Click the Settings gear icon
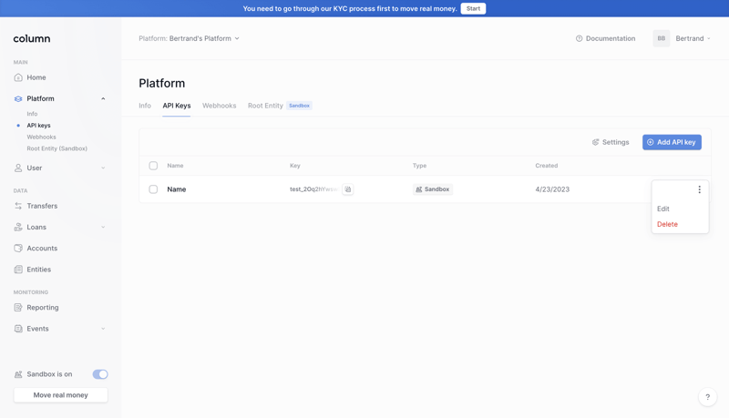This screenshot has height=418, width=729. 596,142
